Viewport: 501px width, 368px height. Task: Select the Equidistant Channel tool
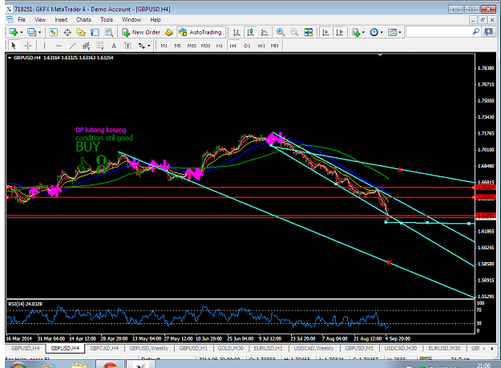[x=87, y=46]
